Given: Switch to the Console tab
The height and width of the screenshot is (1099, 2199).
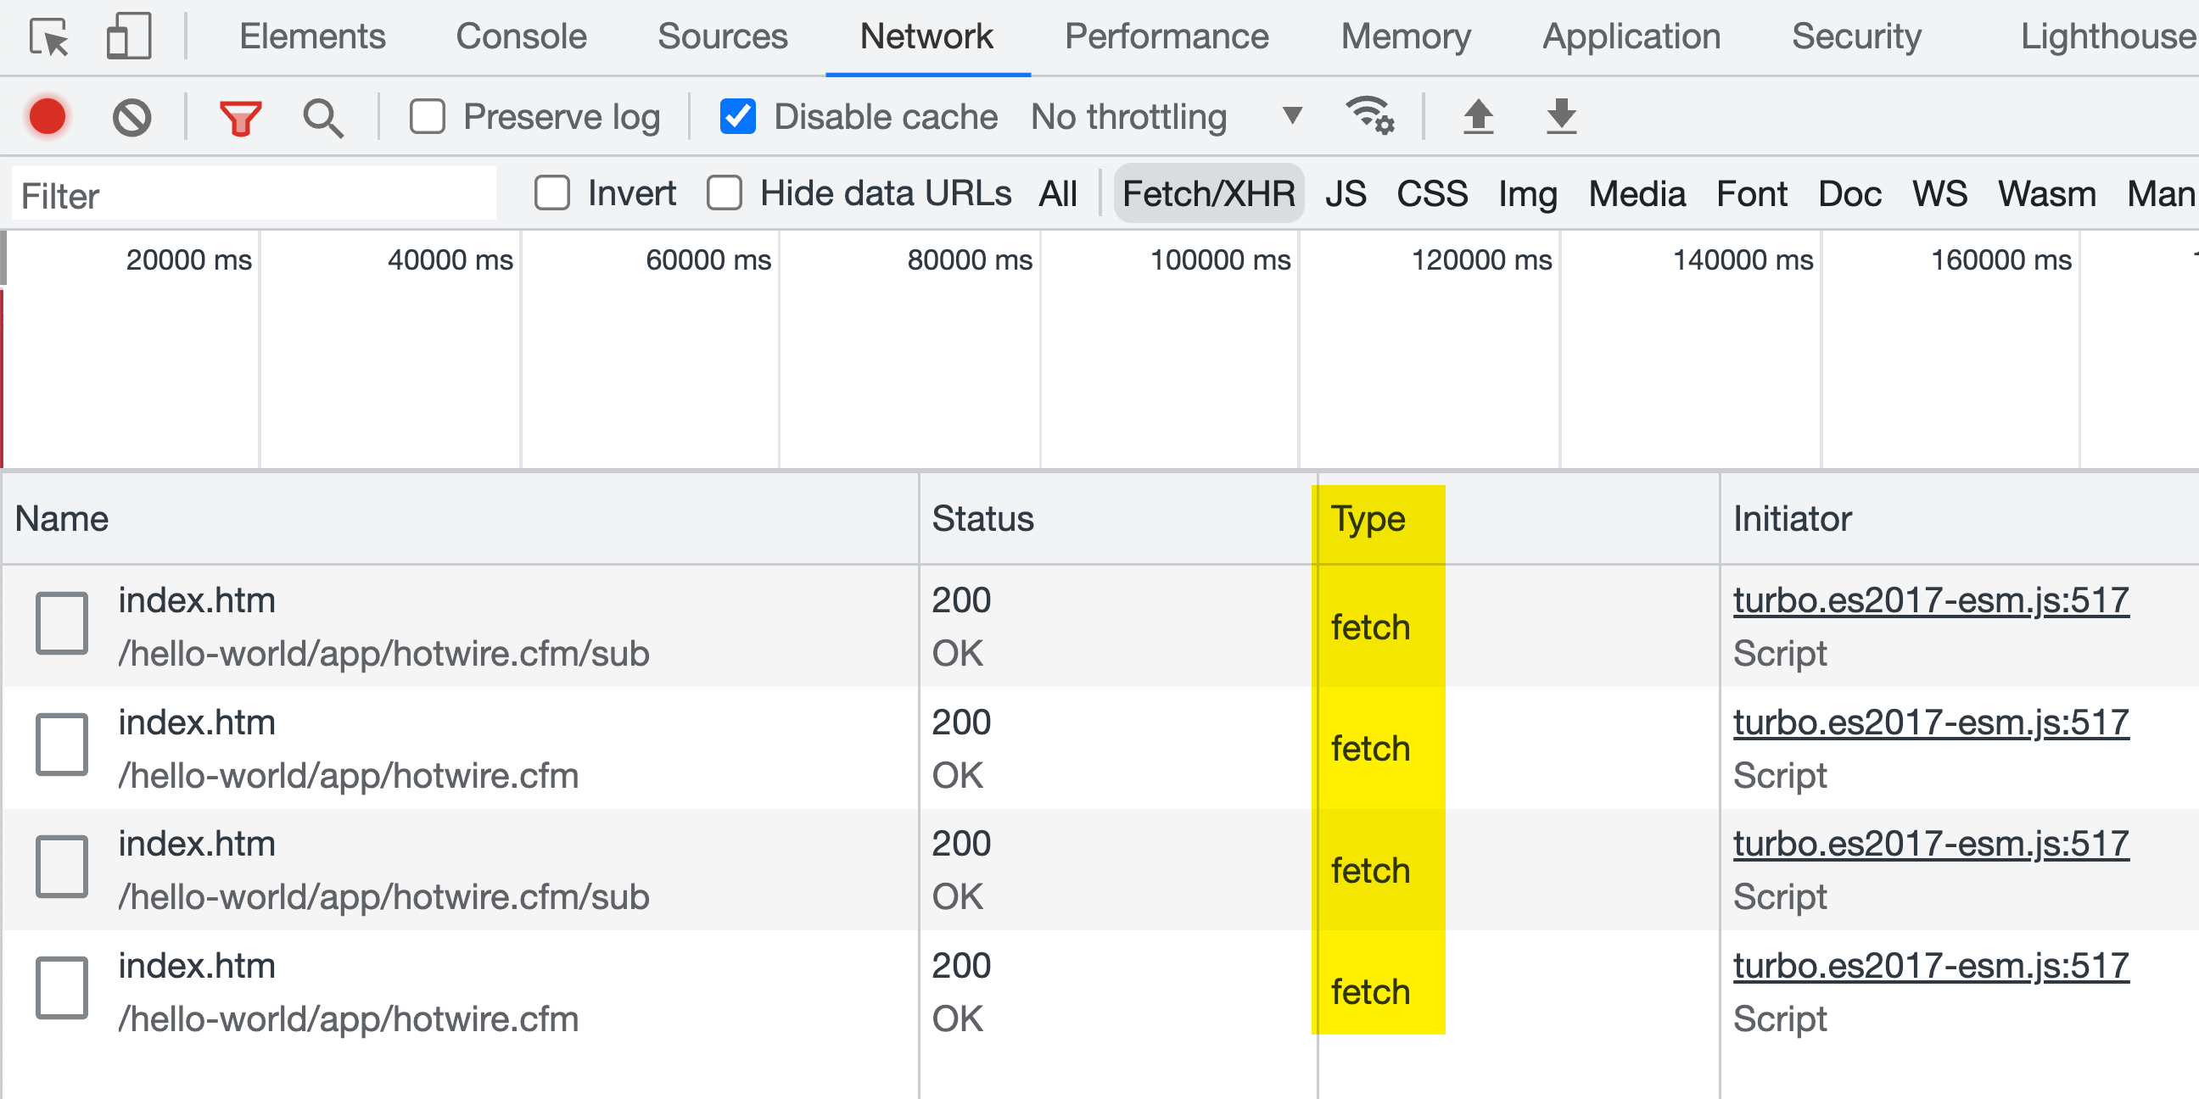Looking at the screenshot, I should pos(521,36).
